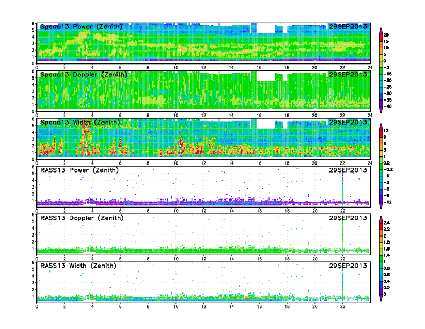The width and height of the screenshot is (425, 329).
Task: Click the "10" label on the top colorbar
Action: click(x=386, y=48)
